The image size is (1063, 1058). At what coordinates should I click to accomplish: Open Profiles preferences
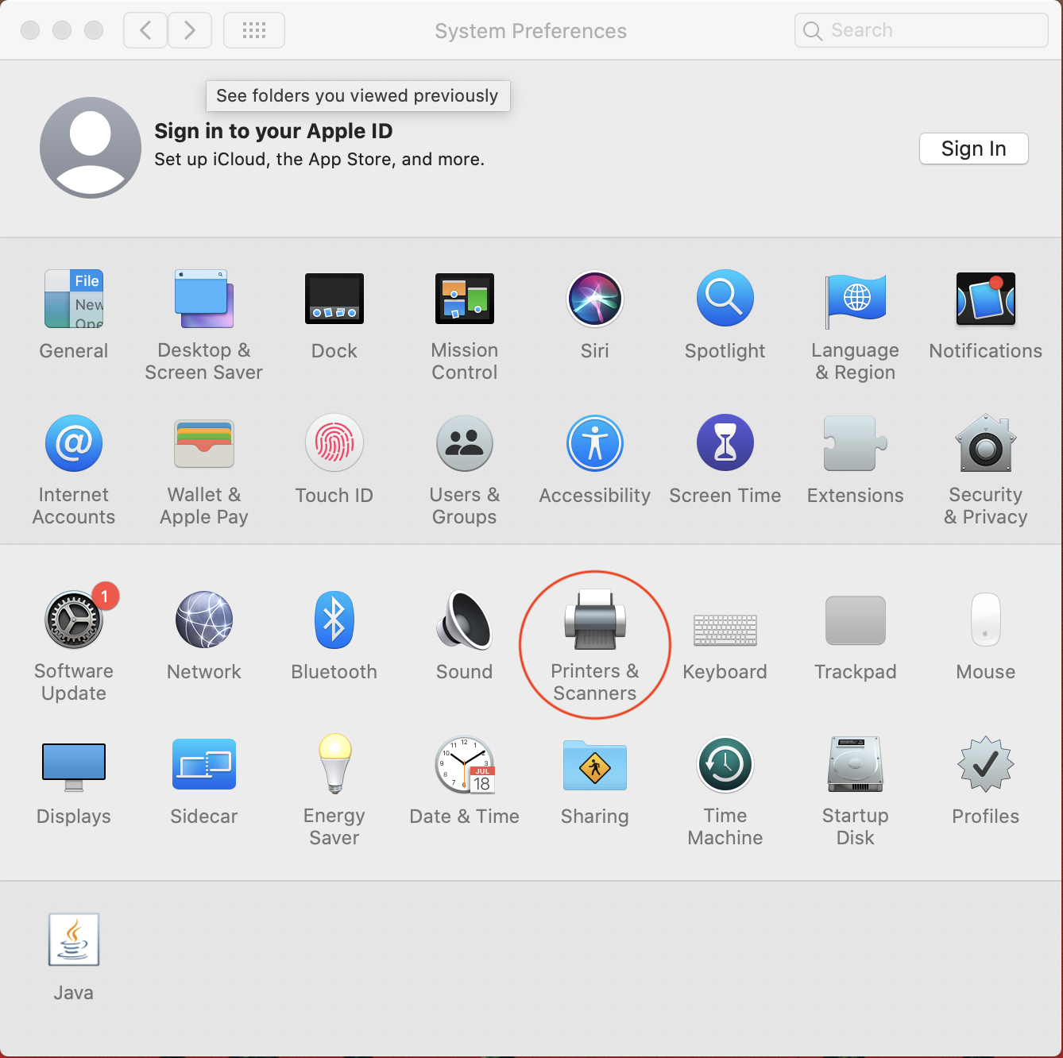(986, 764)
